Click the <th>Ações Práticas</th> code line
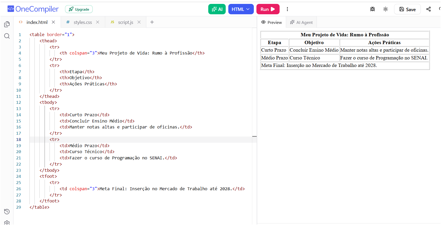 click(x=88, y=84)
